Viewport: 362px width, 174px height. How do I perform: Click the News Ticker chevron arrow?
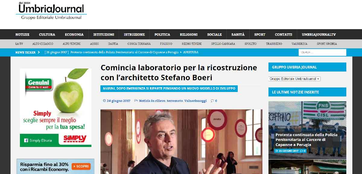[x=39, y=52]
